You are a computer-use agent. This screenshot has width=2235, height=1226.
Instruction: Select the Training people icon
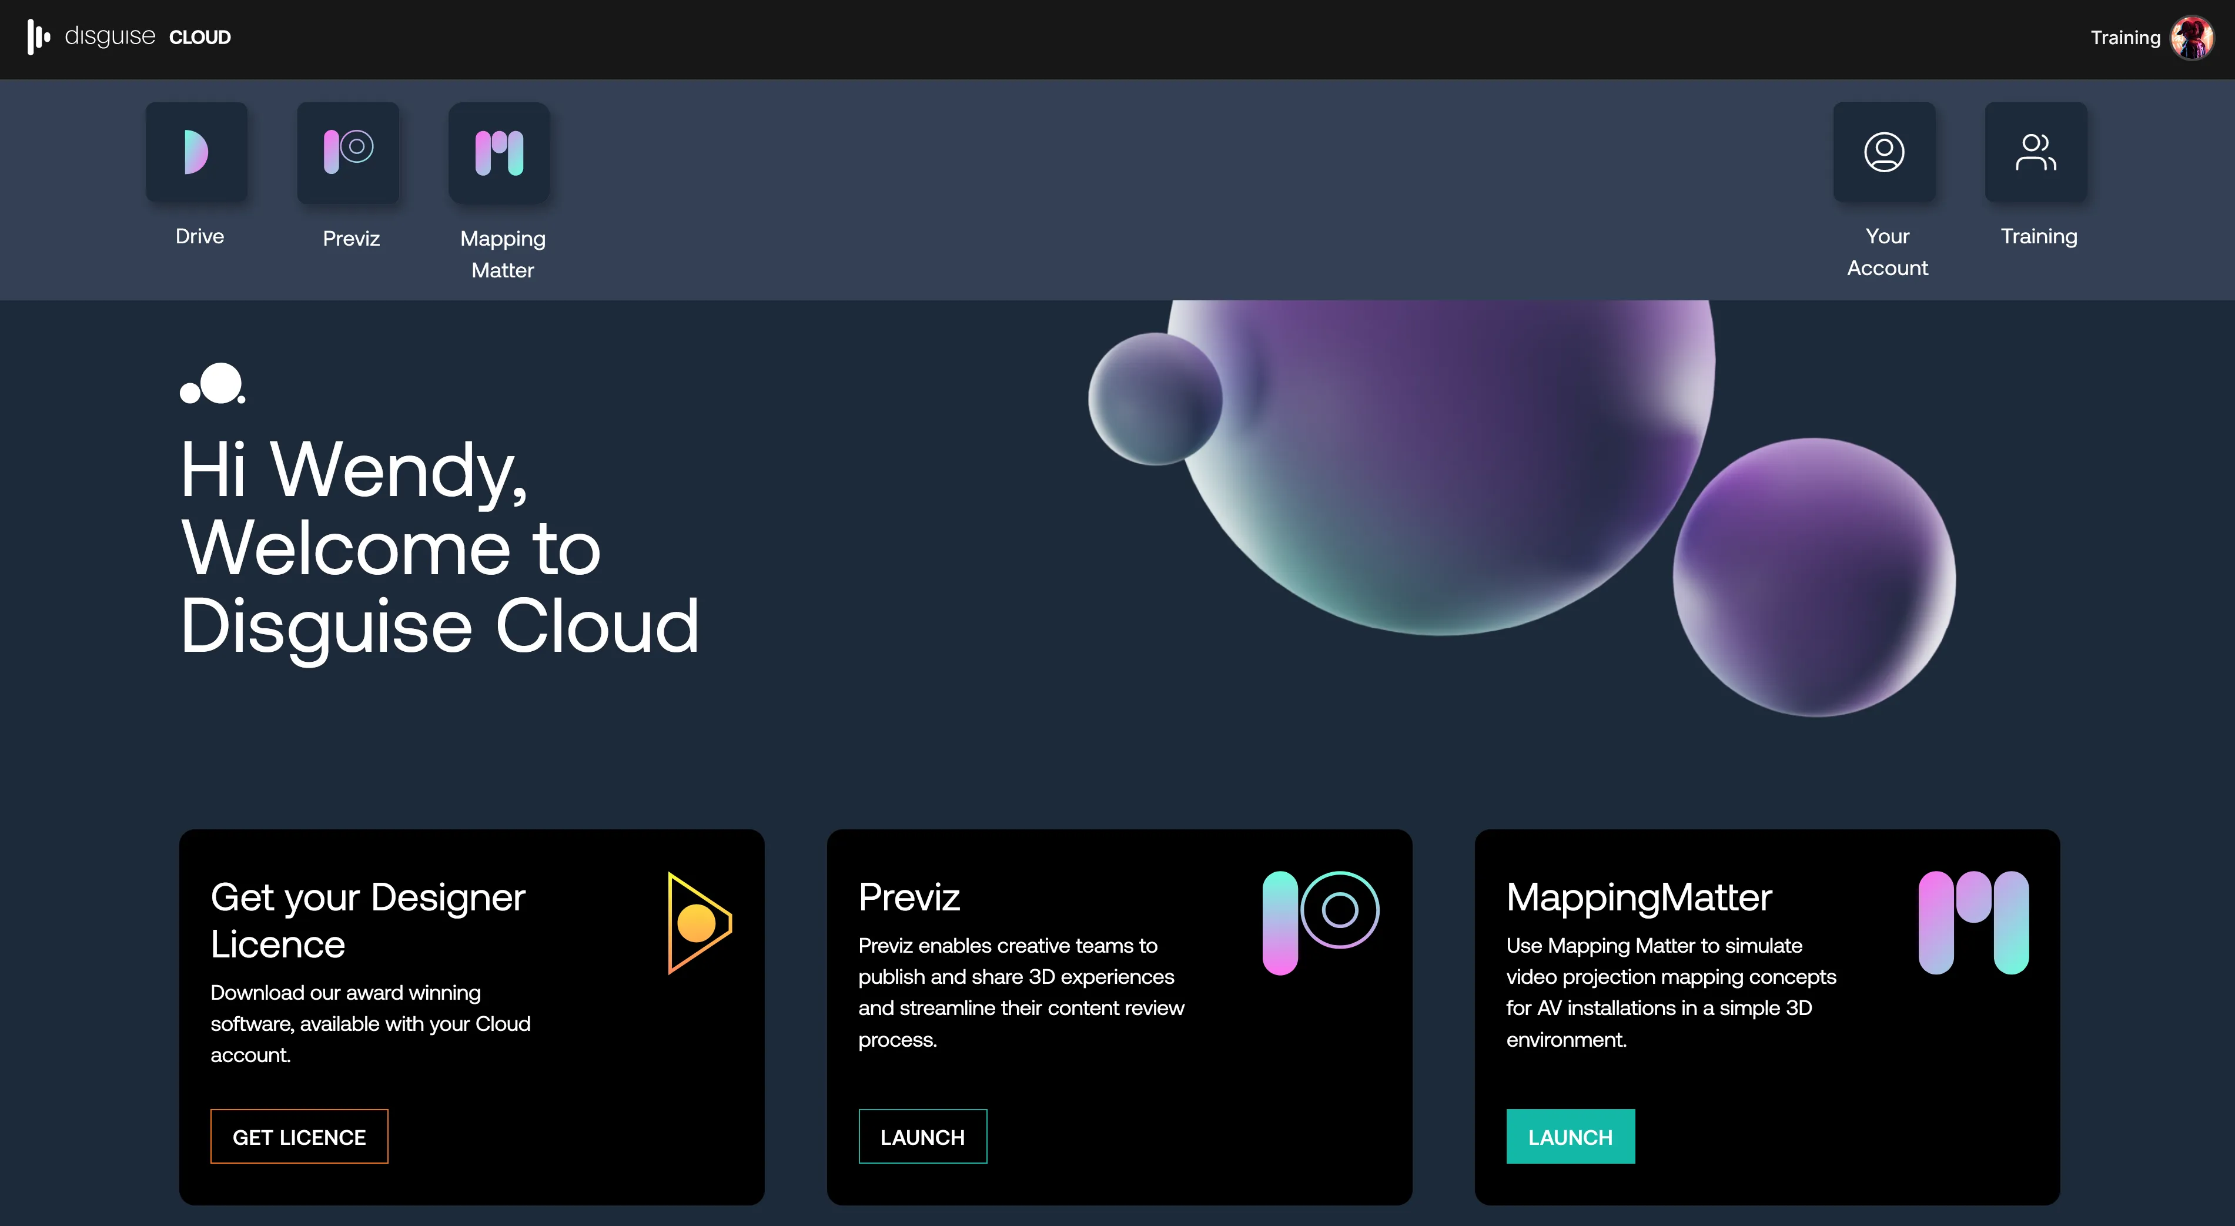[x=2036, y=152]
